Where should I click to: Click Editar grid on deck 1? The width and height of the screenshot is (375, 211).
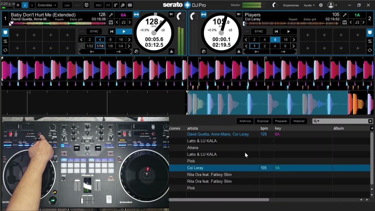76,19
